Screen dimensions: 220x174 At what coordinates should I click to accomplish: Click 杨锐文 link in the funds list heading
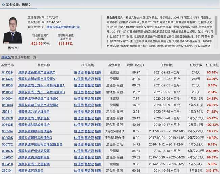pos(6,57)
